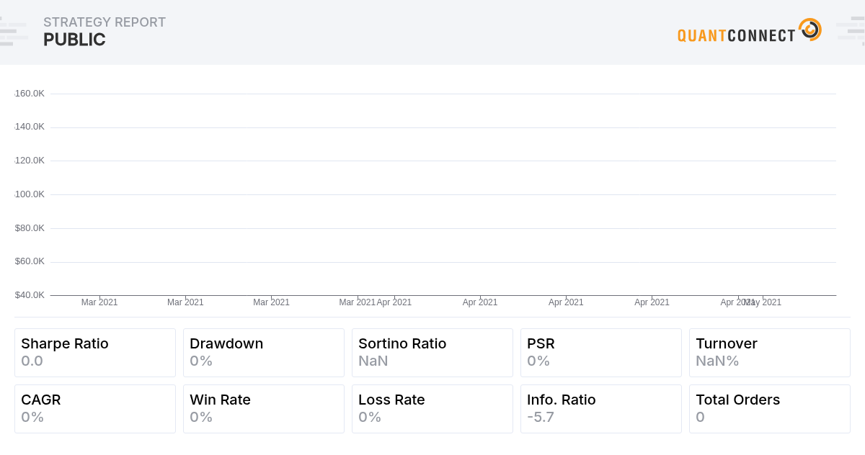Open the PSR statistic card
This screenshot has height=455, width=865.
pos(601,352)
